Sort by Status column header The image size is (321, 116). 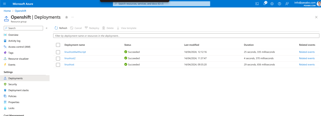[128, 45]
